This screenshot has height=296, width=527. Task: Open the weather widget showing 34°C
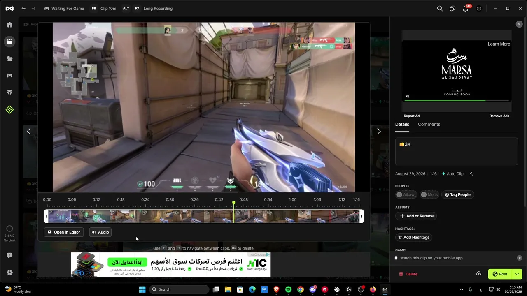[19, 289]
